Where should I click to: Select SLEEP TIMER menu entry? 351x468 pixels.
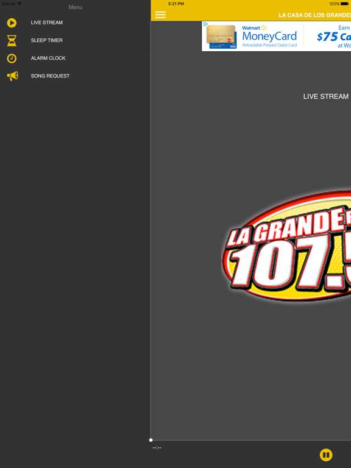pyautogui.click(x=75, y=41)
